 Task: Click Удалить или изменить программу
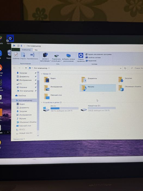(x=99, y=54)
